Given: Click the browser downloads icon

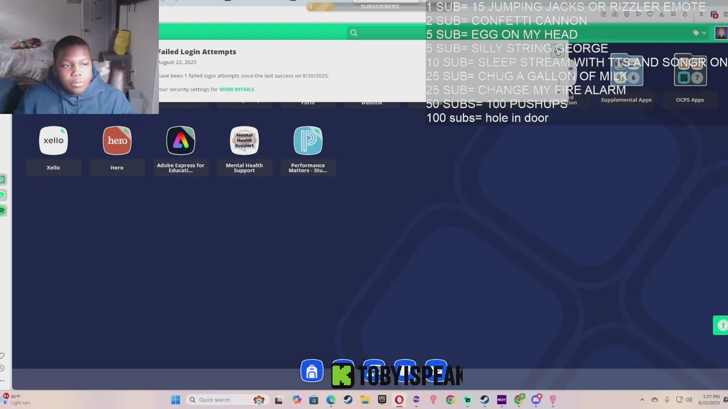Looking at the screenshot, I should (661, 14).
